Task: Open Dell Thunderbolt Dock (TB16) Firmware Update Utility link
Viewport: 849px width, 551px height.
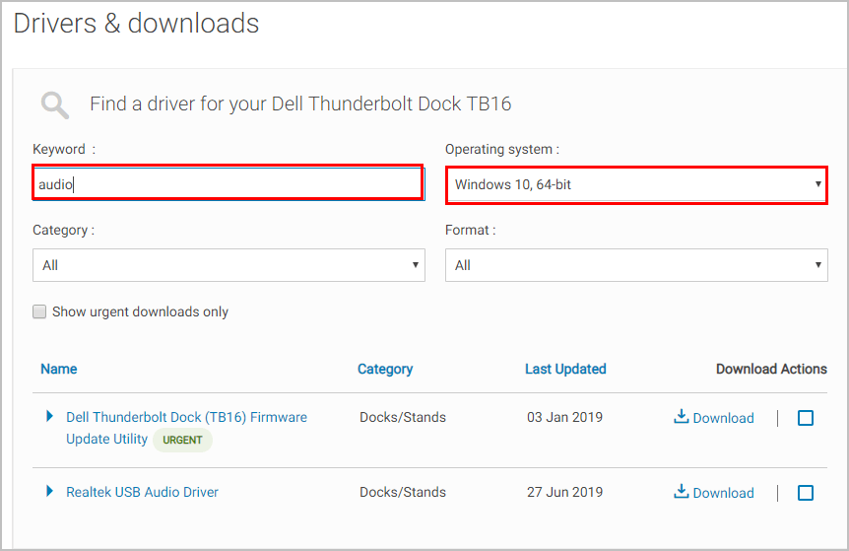Action: (186, 428)
